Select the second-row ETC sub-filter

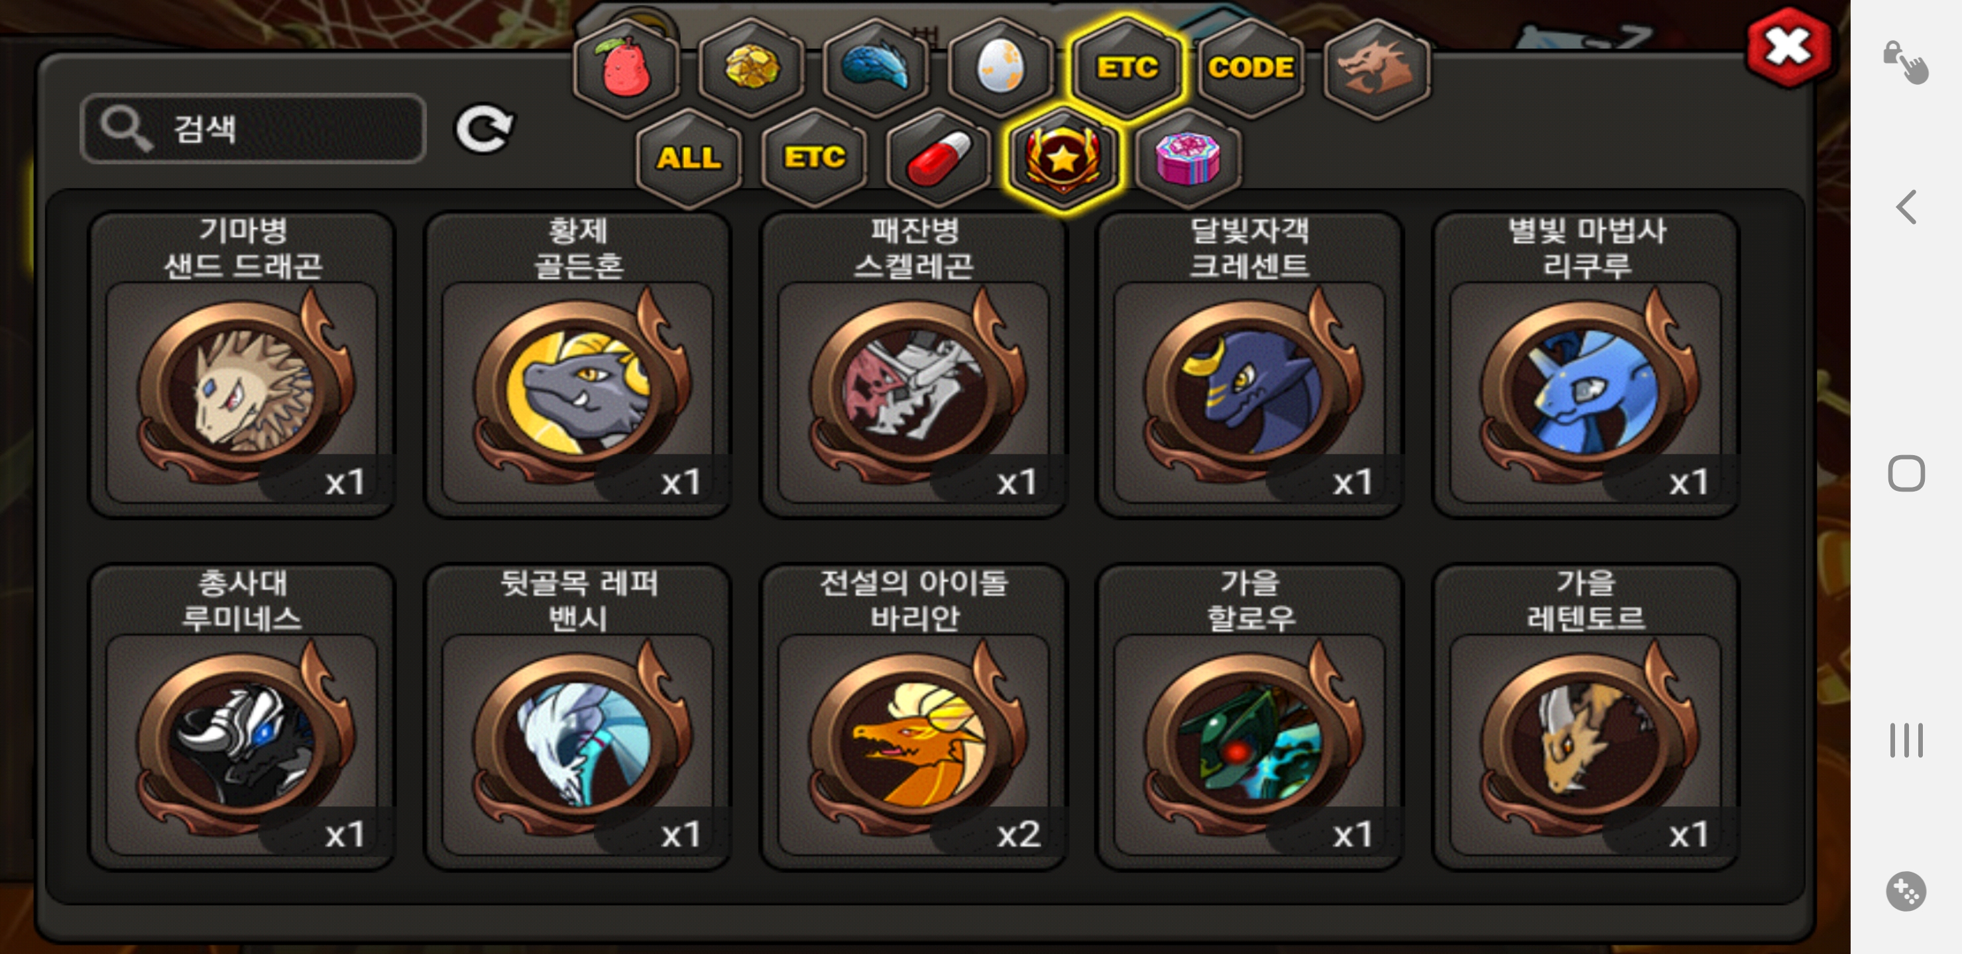(814, 158)
